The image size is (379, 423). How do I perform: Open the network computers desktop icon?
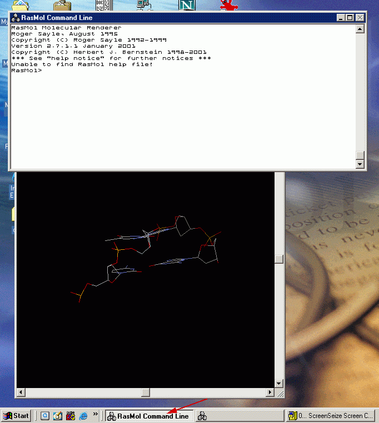[144, 5]
